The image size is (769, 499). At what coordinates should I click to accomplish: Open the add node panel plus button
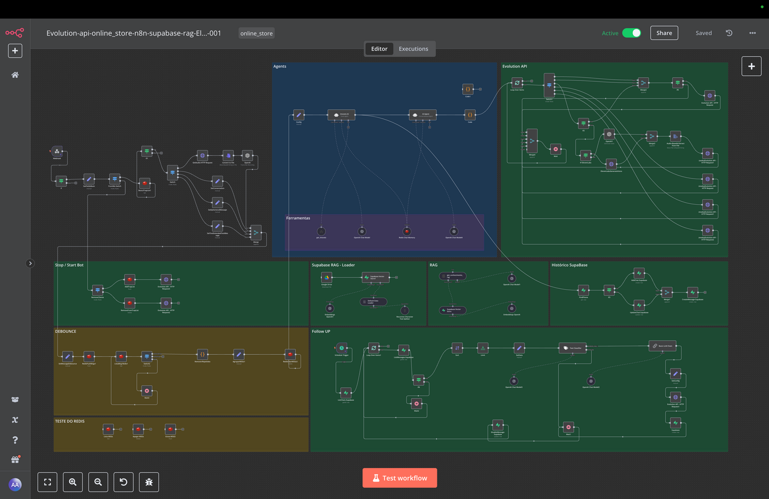[751, 66]
